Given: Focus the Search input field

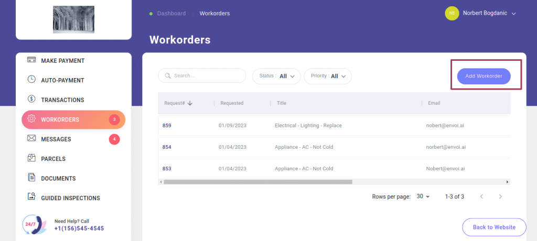Looking at the screenshot, I should pyautogui.click(x=207, y=76).
